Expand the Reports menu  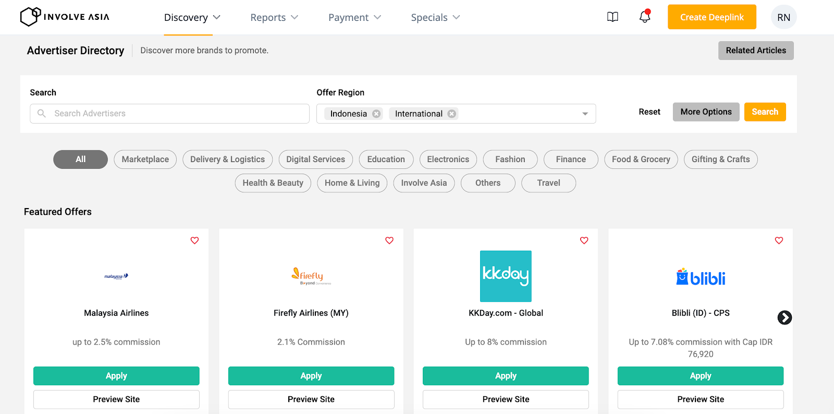(x=274, y=17)
